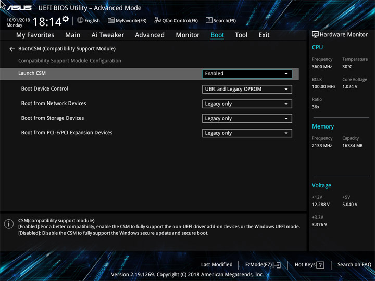Select Boot from Network Devices label

point(54,103)
